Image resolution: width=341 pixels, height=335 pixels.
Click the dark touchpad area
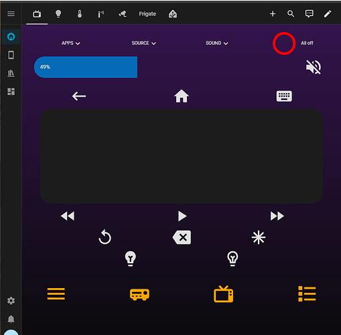[x=182, y=156]
